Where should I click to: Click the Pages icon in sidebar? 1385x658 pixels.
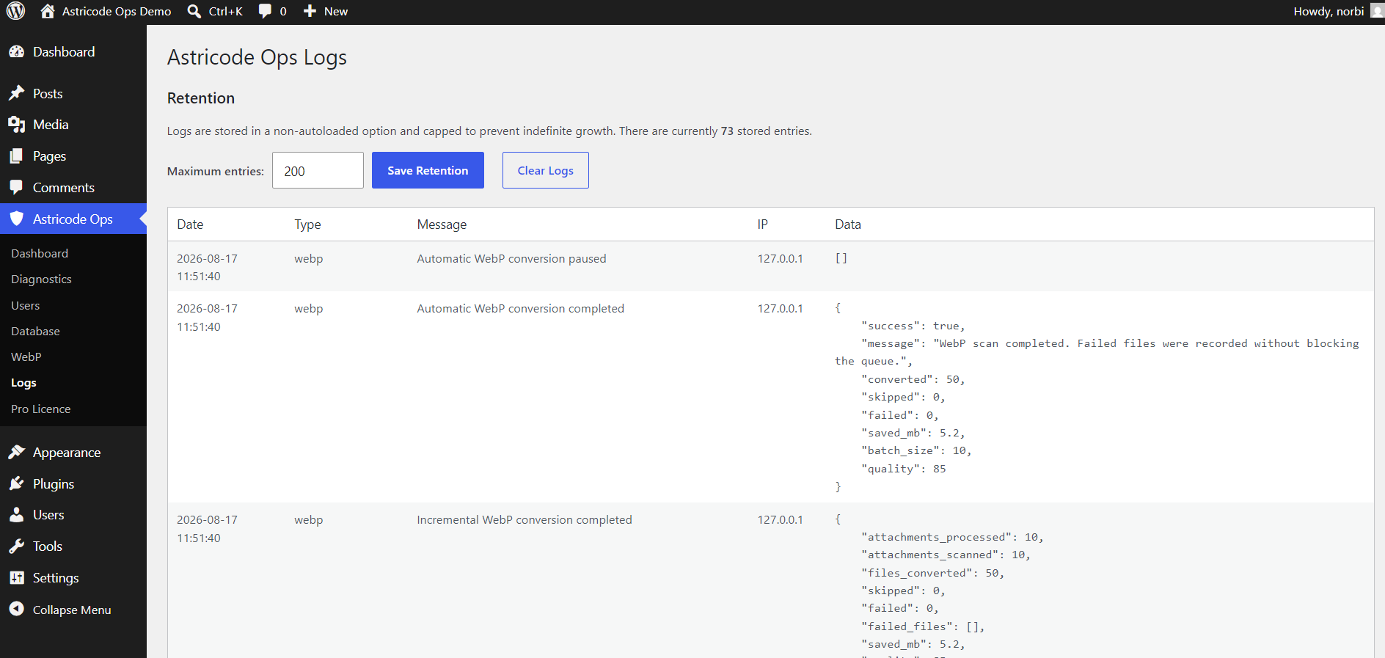[16, 156]
